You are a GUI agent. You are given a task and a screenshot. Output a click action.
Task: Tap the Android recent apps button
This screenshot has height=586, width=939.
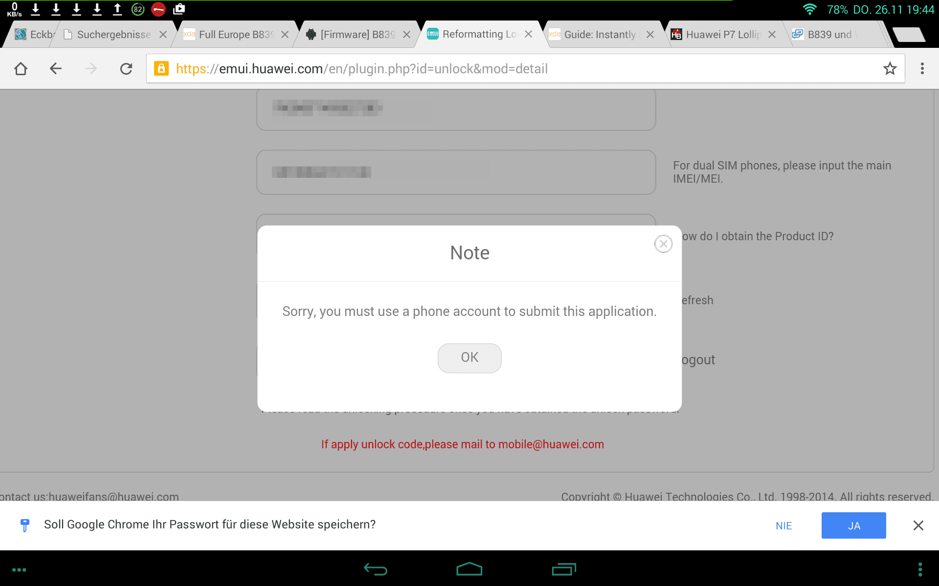click(x=564, y=569)
